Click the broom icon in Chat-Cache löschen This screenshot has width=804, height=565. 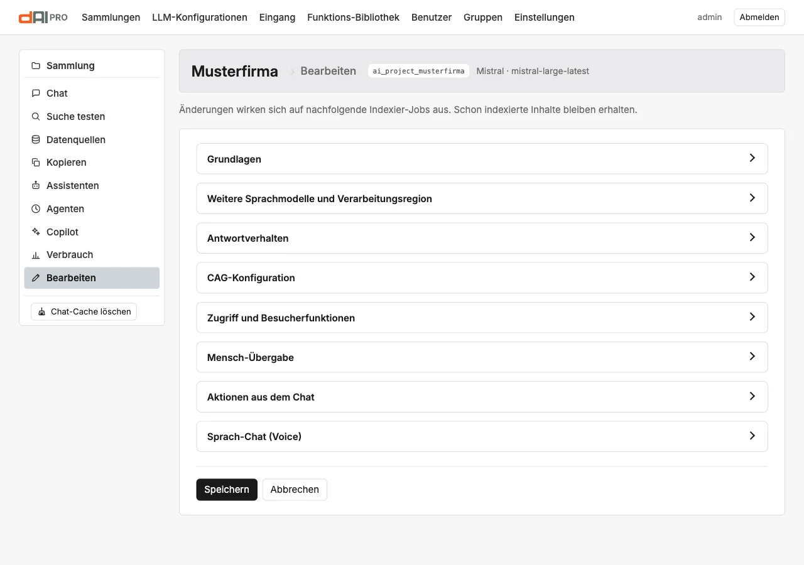[42, 312]
